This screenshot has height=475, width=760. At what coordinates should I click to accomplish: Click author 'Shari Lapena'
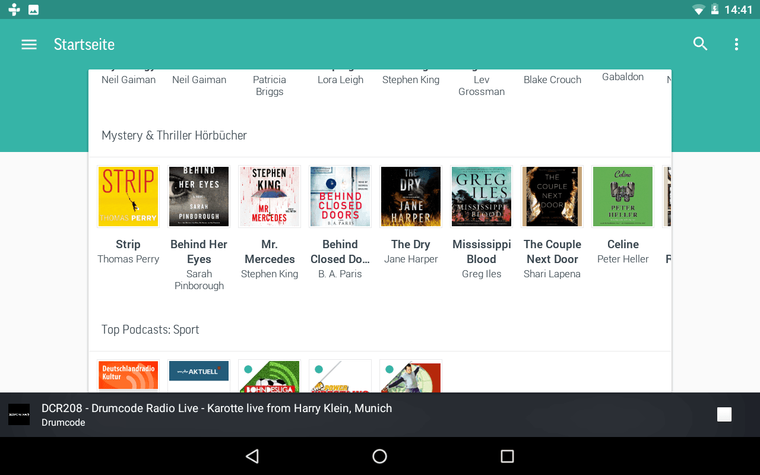tap(552, 274)
